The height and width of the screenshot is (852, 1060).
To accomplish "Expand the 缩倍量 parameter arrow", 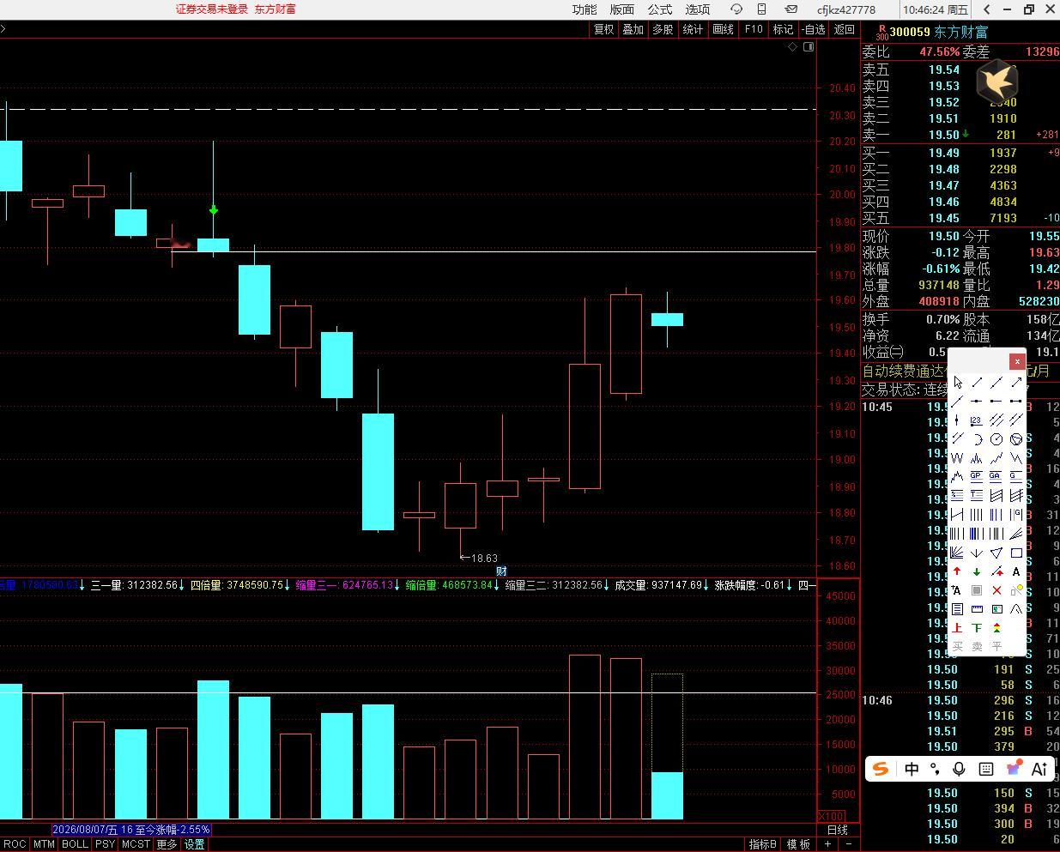I will tap(497, 585).
